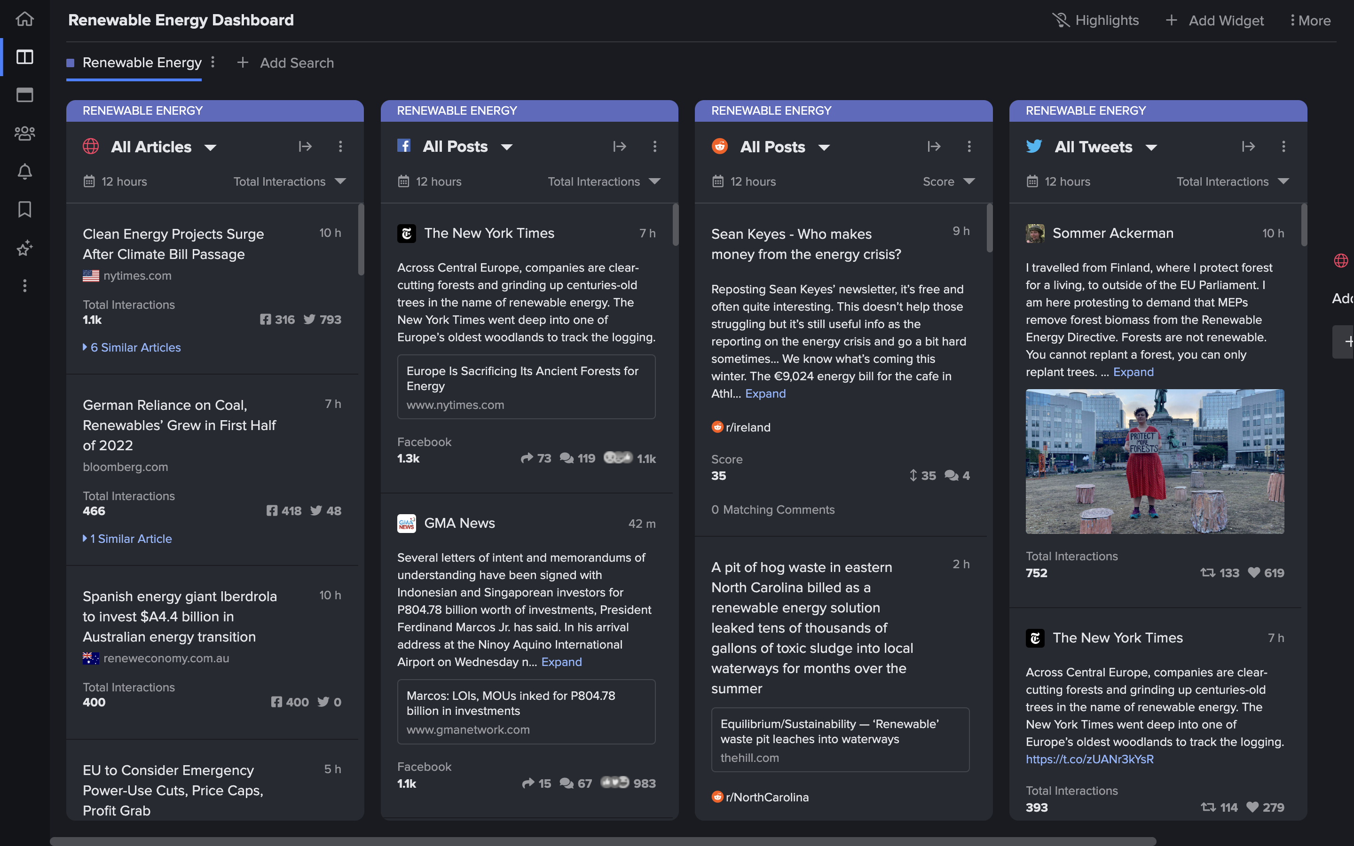
Task: Open the All Articles dropdown
Action: [x=210, y=148]
